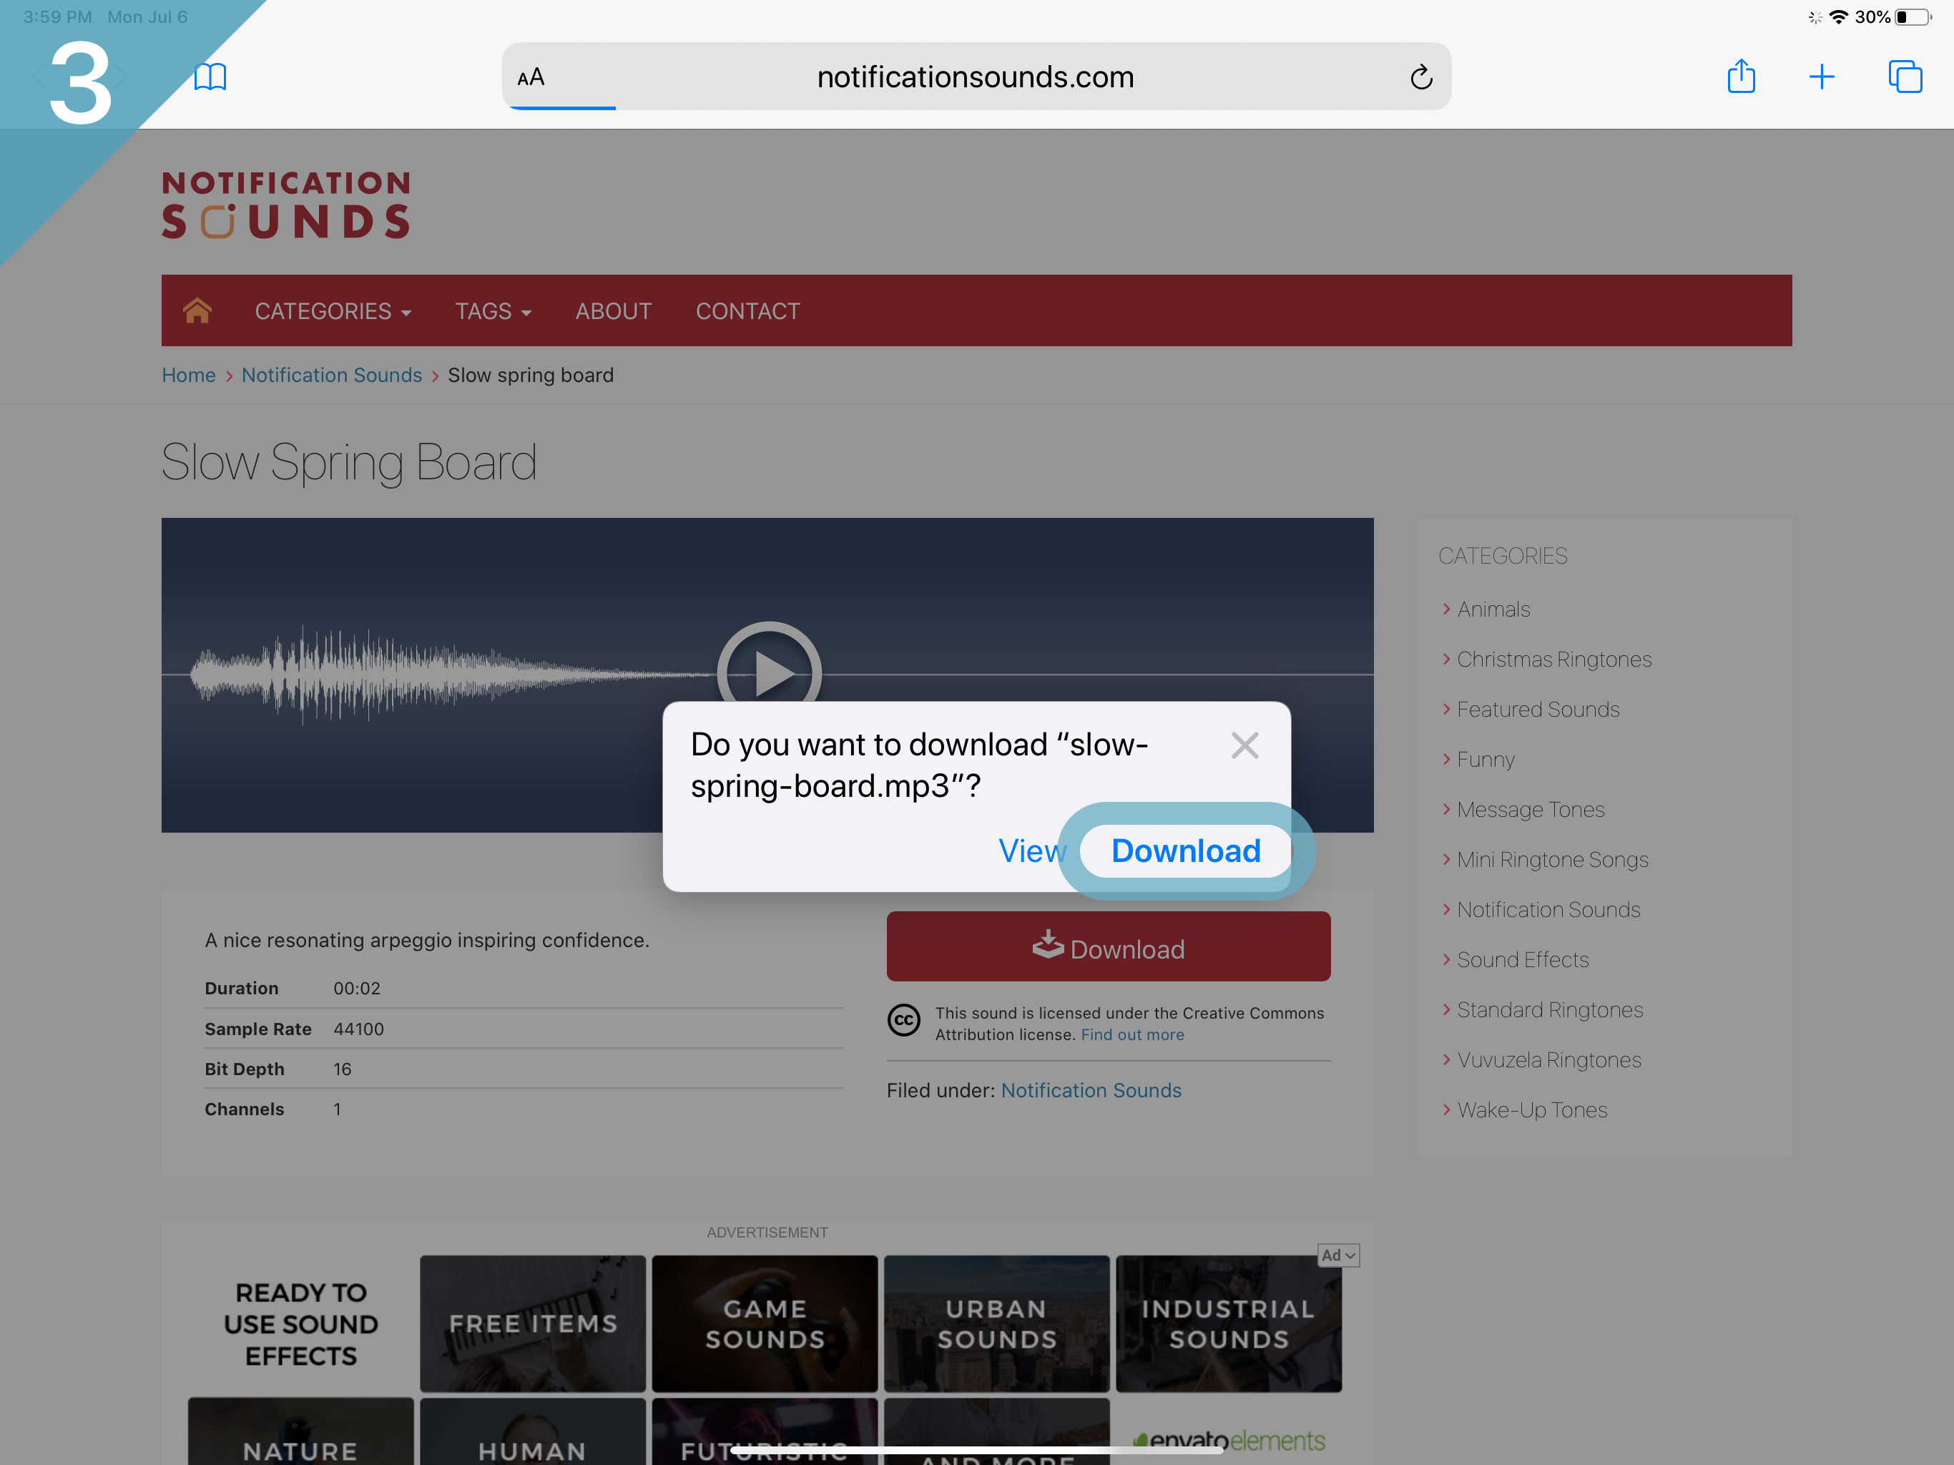Expand the CATEGORIES dropdown menu
This screenshot has width=1954, height=1465.
coord(332,311)
